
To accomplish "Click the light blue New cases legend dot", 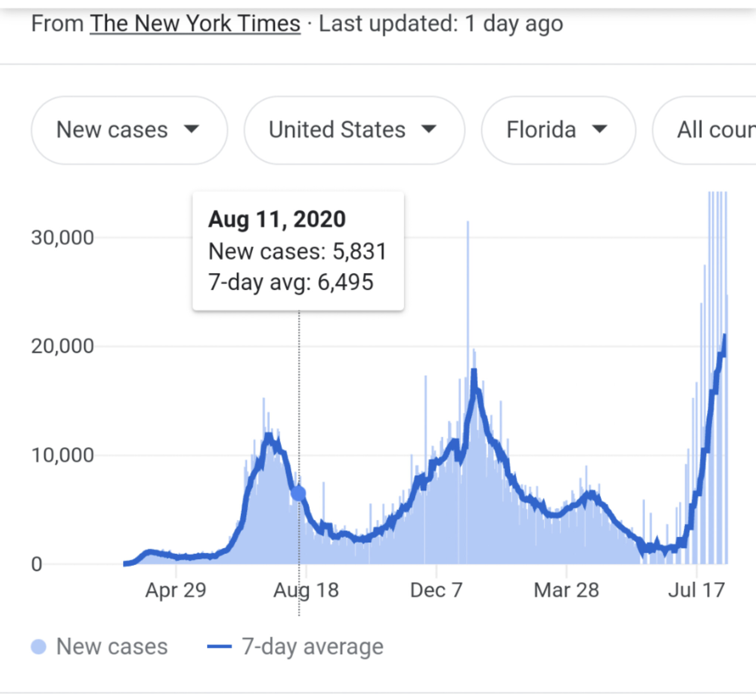I will [x=38, y=647].
